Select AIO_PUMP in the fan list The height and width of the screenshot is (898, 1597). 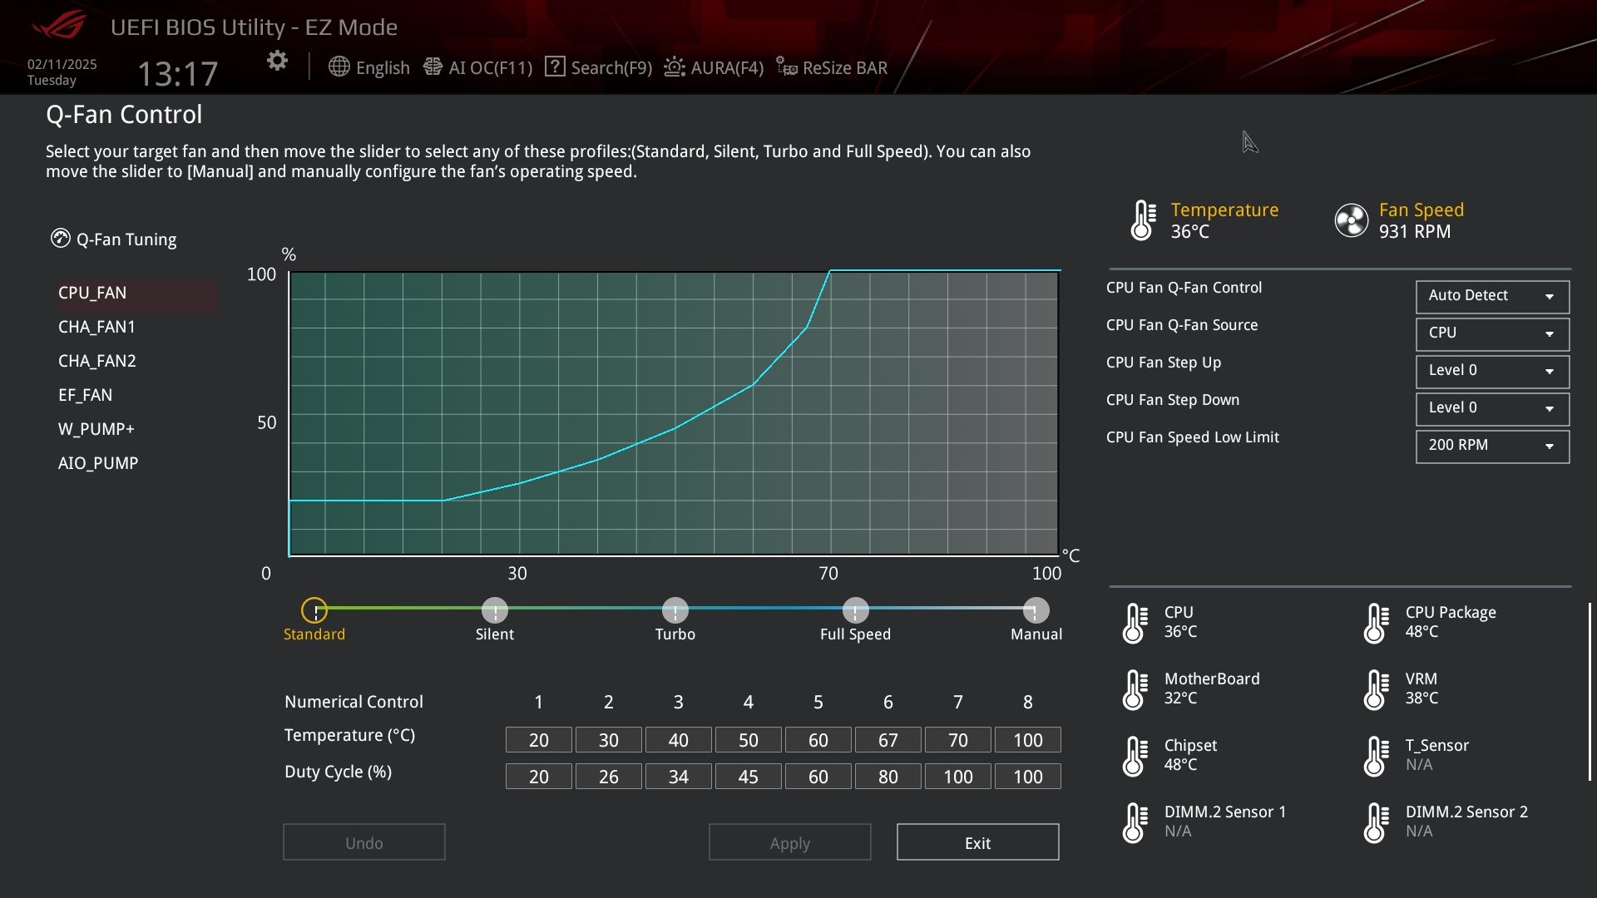pyautogui.click(x=98, y=463)
